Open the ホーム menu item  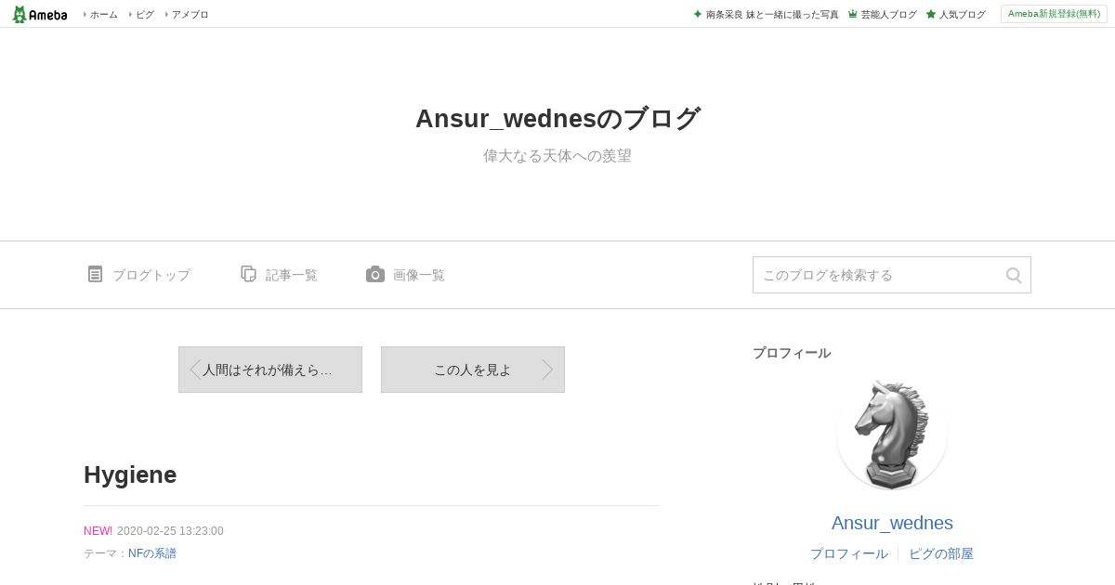(x=103, y=15)
